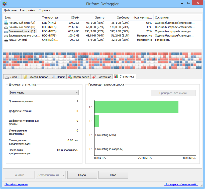Click the Проверить все диски button
The height and width of the screenshot is (189, 205).
tap(173, 93)
